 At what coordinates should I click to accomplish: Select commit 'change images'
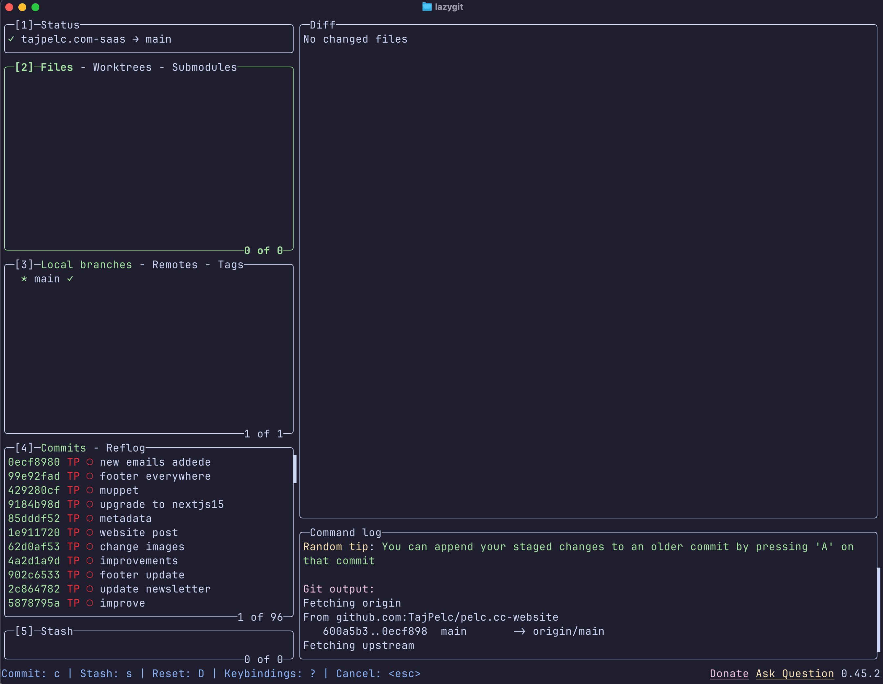[148, 547]
